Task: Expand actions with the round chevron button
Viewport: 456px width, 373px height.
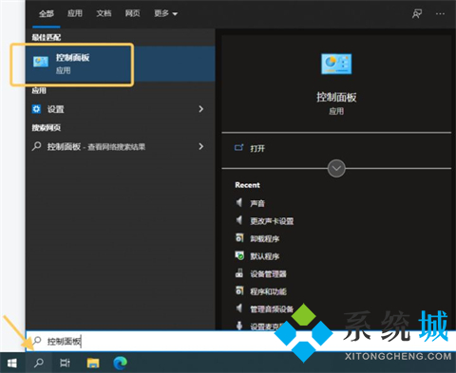Action: (x=336, y=168)
